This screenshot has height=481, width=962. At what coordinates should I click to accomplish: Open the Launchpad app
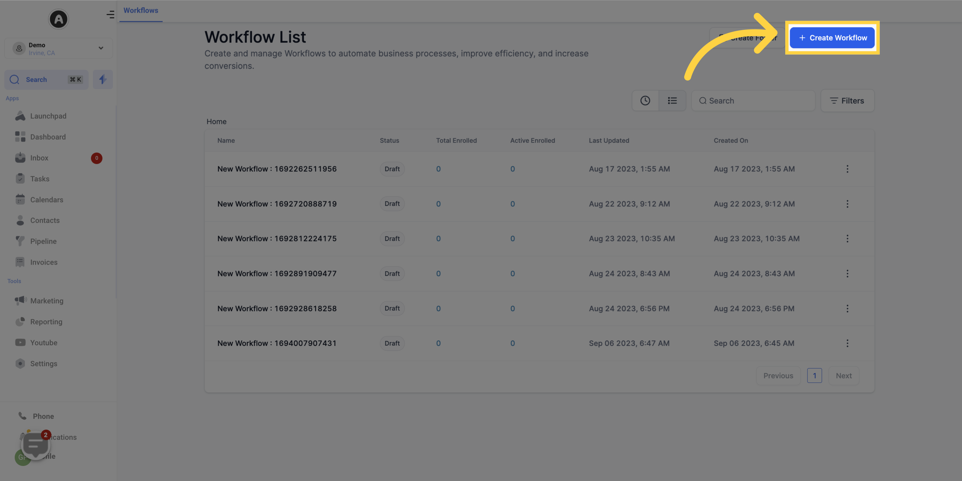(47, 116)
